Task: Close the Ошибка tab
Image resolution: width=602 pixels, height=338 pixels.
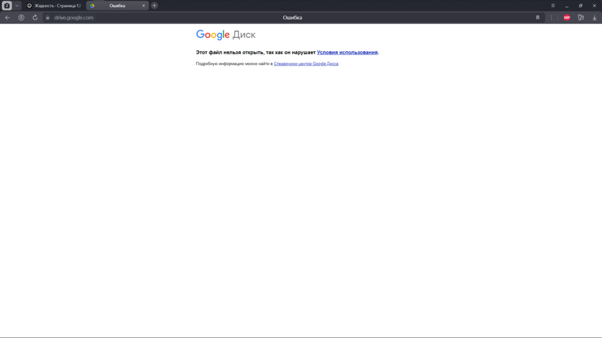Action: (144, 6)
